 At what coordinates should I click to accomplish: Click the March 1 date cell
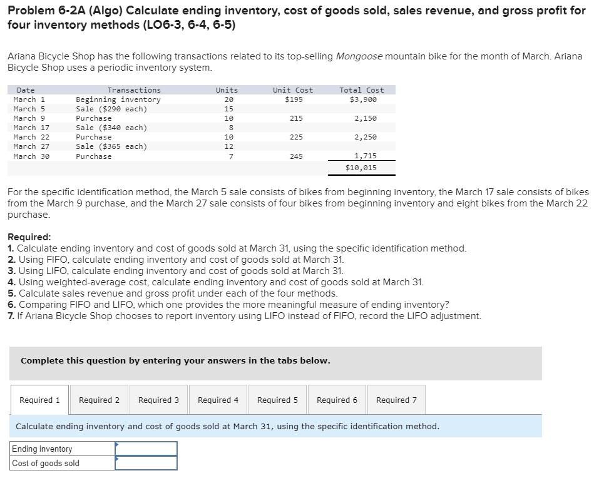[29, 99]
